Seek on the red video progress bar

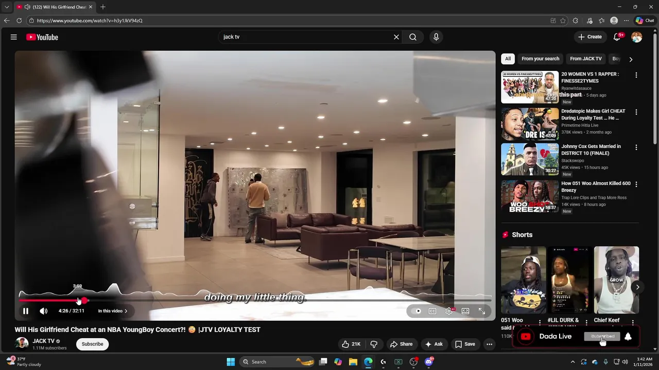click(255, 300)
